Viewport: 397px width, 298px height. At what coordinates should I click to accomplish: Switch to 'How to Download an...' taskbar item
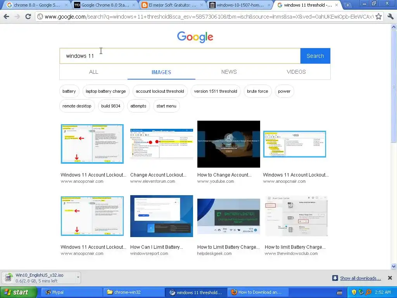point(258,292)
